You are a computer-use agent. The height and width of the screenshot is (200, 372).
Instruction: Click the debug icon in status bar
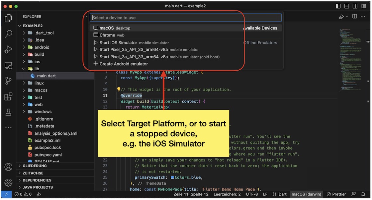pos(39,194)
